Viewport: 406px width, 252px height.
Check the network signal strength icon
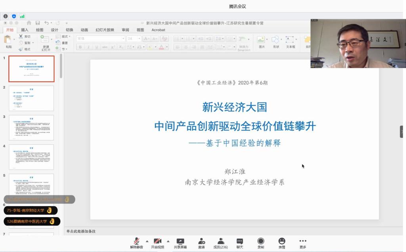(x=22, y=16)
